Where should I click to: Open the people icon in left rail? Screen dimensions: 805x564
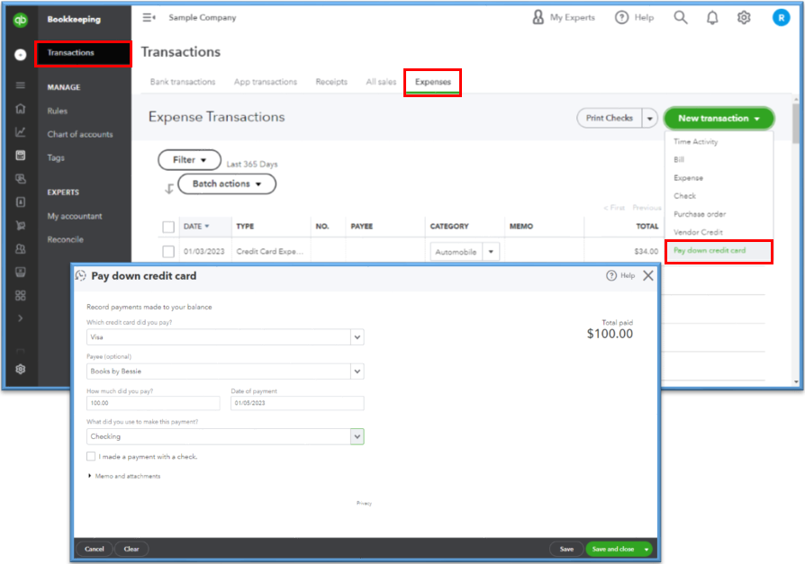[20, 248]
